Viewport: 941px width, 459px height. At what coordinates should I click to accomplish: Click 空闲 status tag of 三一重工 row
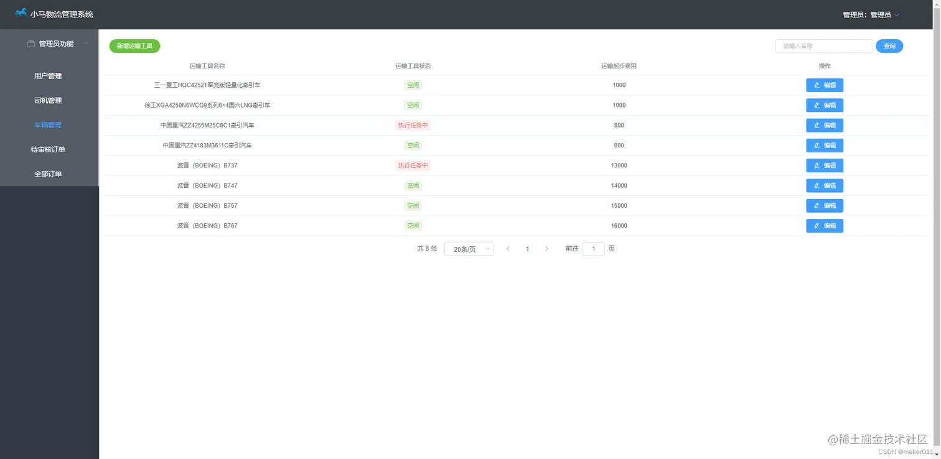pyautogui.click(x=413, y=85)
